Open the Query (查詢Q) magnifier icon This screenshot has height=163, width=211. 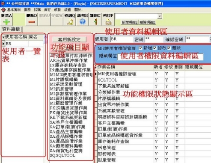tap(70, 22)
